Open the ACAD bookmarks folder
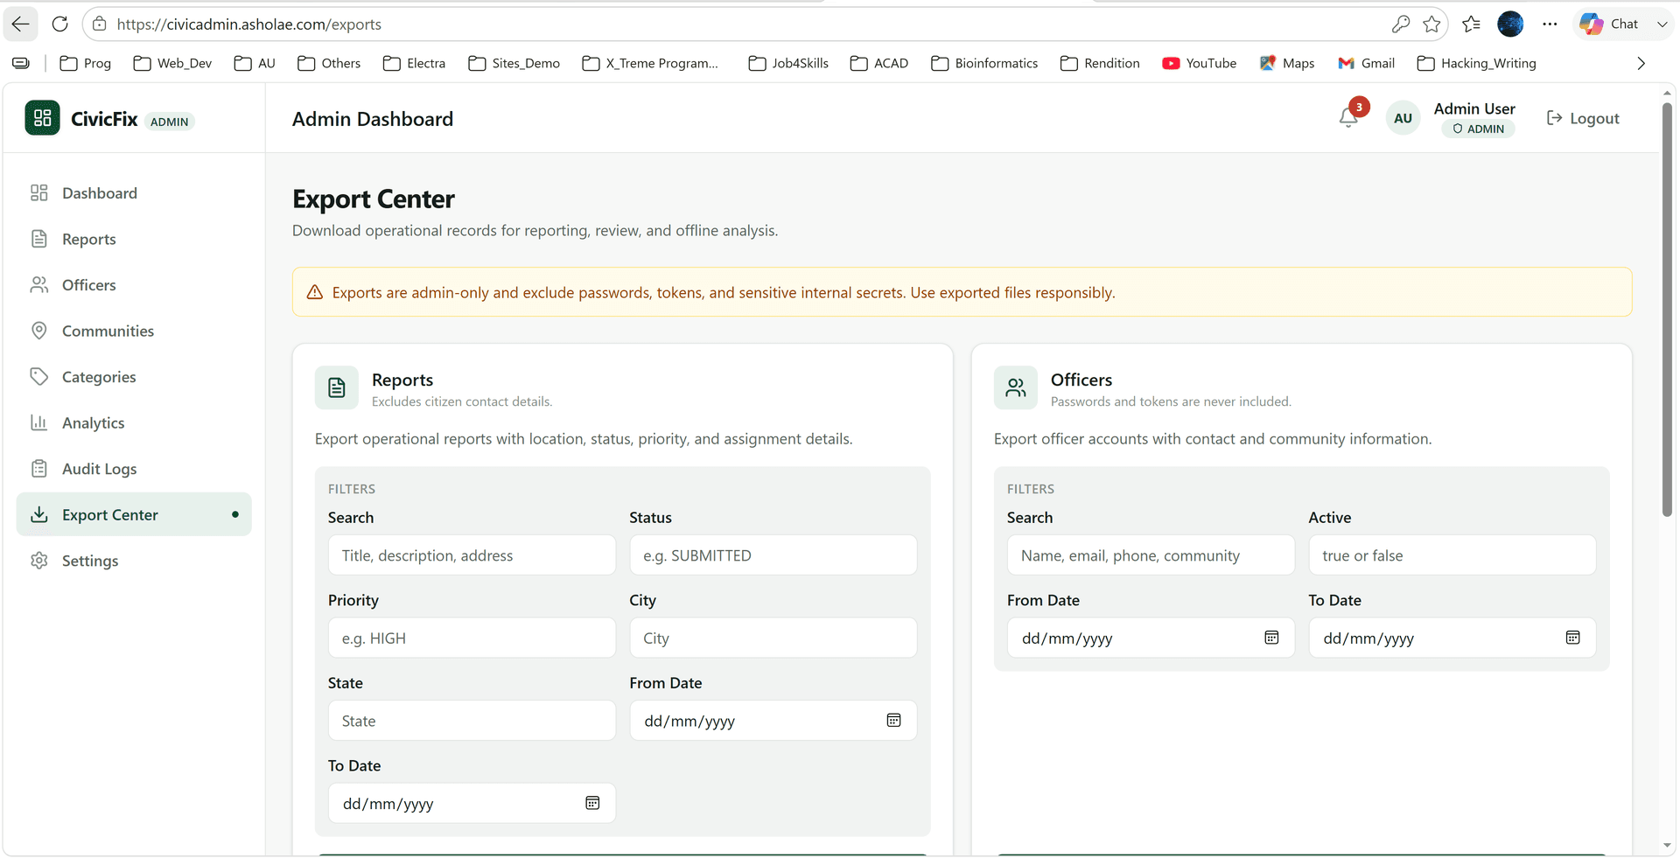Image resolution: width=1680 pixels, height=858 pixels. tap(879, 63)
